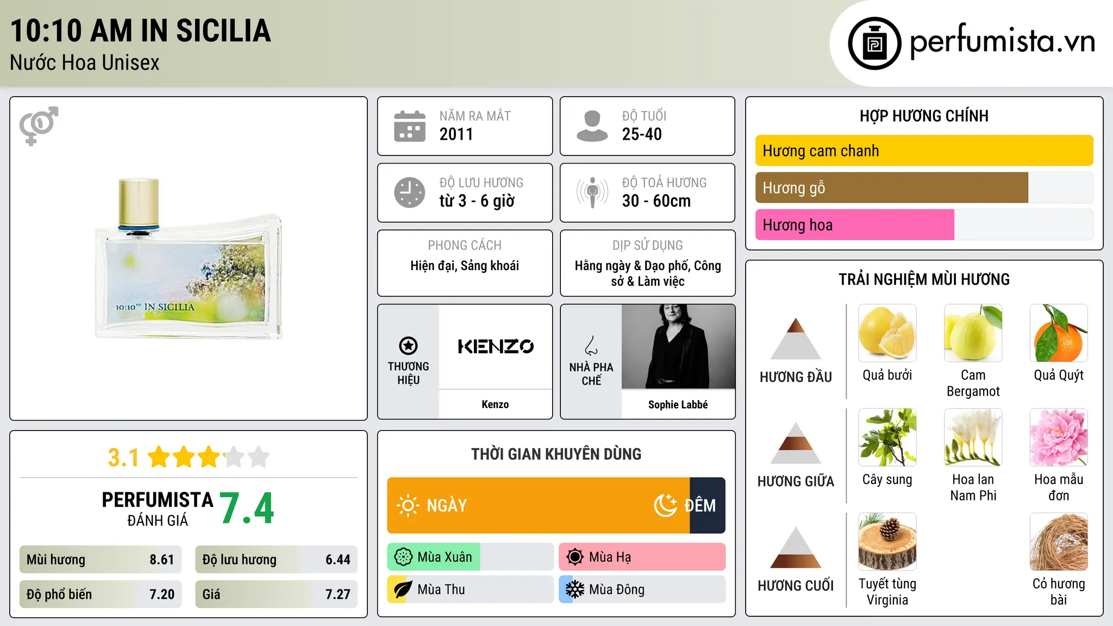This screenshot has height=626, width=1113.
Task: Click the Kenzo brand logo
Action: pos(495,346)
